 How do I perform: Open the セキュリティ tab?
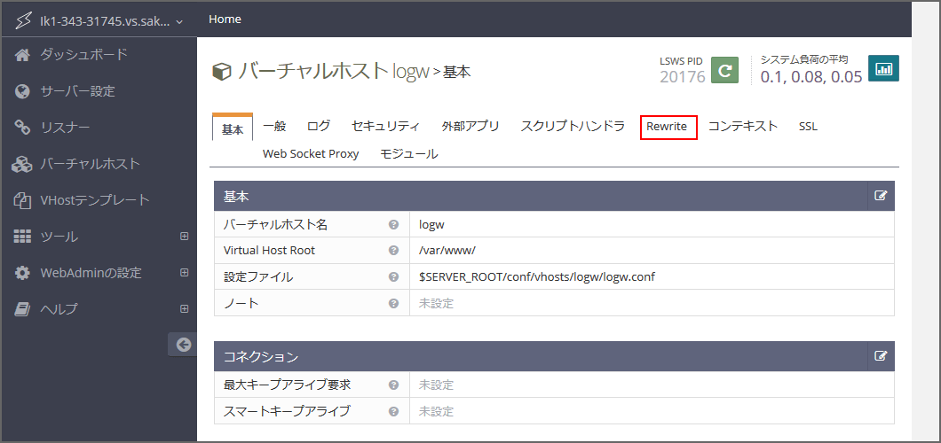[x=385, y=127]
